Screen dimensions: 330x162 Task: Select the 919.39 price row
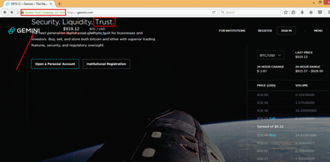point(288,103)
